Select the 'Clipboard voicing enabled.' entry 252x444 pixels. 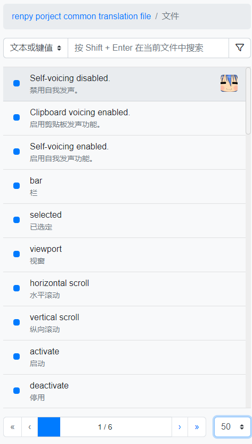click(125, 118)
